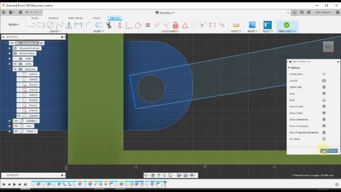This screenshot has width=341, height=192.
Task: Click the green Finish Sketch checkmark
Action: 287,25
